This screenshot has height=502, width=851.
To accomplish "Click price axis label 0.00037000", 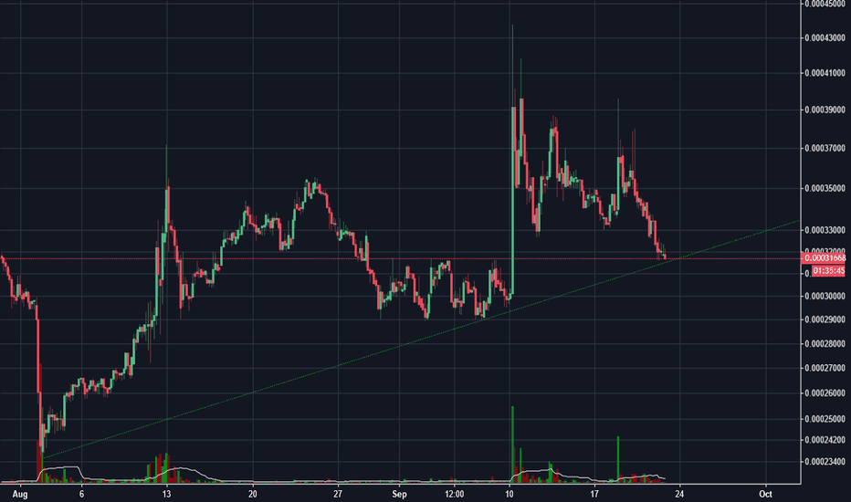I will click(825, 148).
